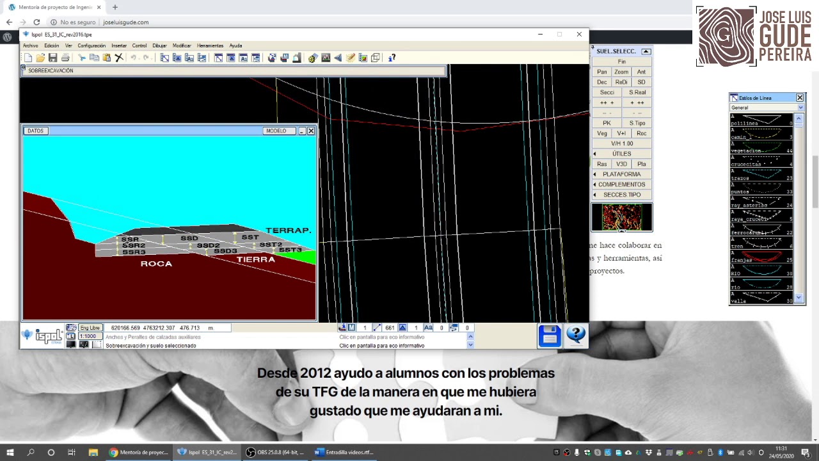The width and height of the screenshot is (819, 461).
Task: Click the Ispol logo in status bar
Action: (x=42, y=336)
